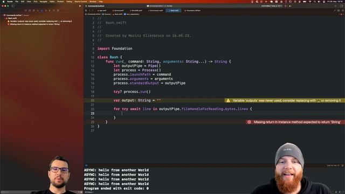The width and height of the screenshot is (345, 194).
Task: Open the Xcode application menu
Action: (10, 2)
